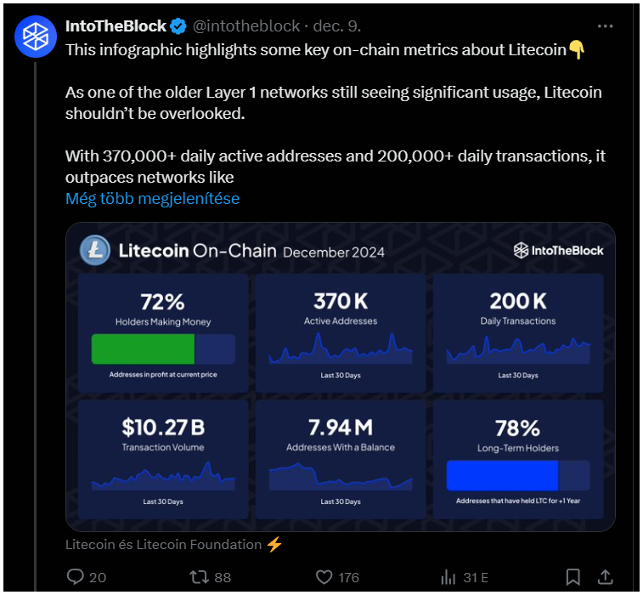Image resolution: width=643 pixels, height=595 pixels.
Task: Open IntoTheBlock profile avatar
Action: (x=36, y=36)
